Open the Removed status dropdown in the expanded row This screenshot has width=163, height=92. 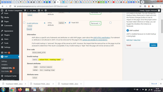coord(96,23)
